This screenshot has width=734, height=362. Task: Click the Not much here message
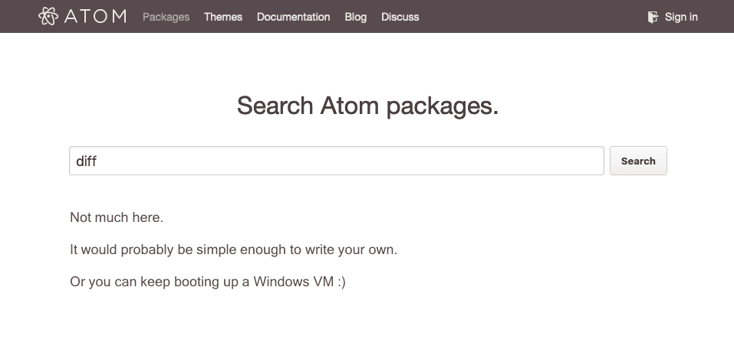[x=117, y=217]
